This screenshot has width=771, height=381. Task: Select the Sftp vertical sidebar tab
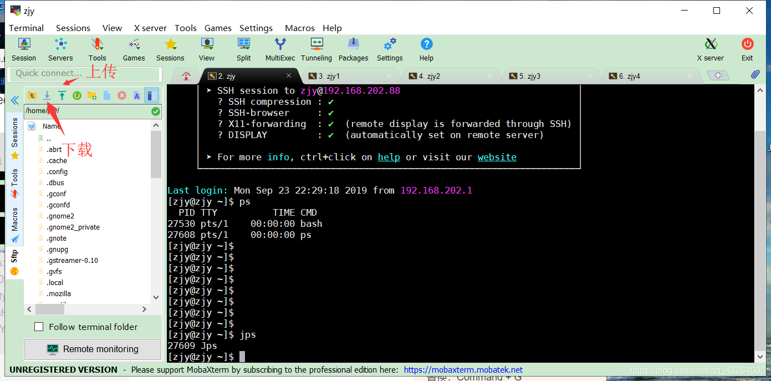[x=14, y=262]
